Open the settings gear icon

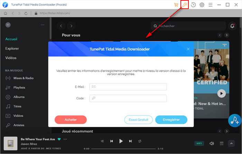202,5
